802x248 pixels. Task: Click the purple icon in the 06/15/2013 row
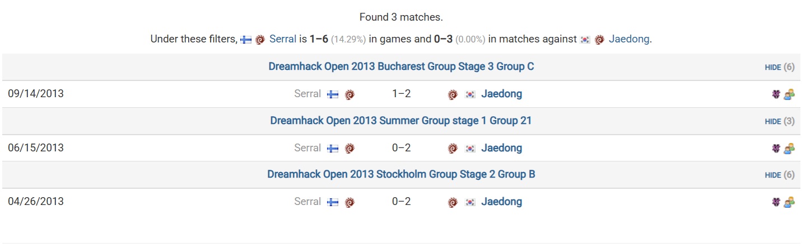tap(776, 149)
